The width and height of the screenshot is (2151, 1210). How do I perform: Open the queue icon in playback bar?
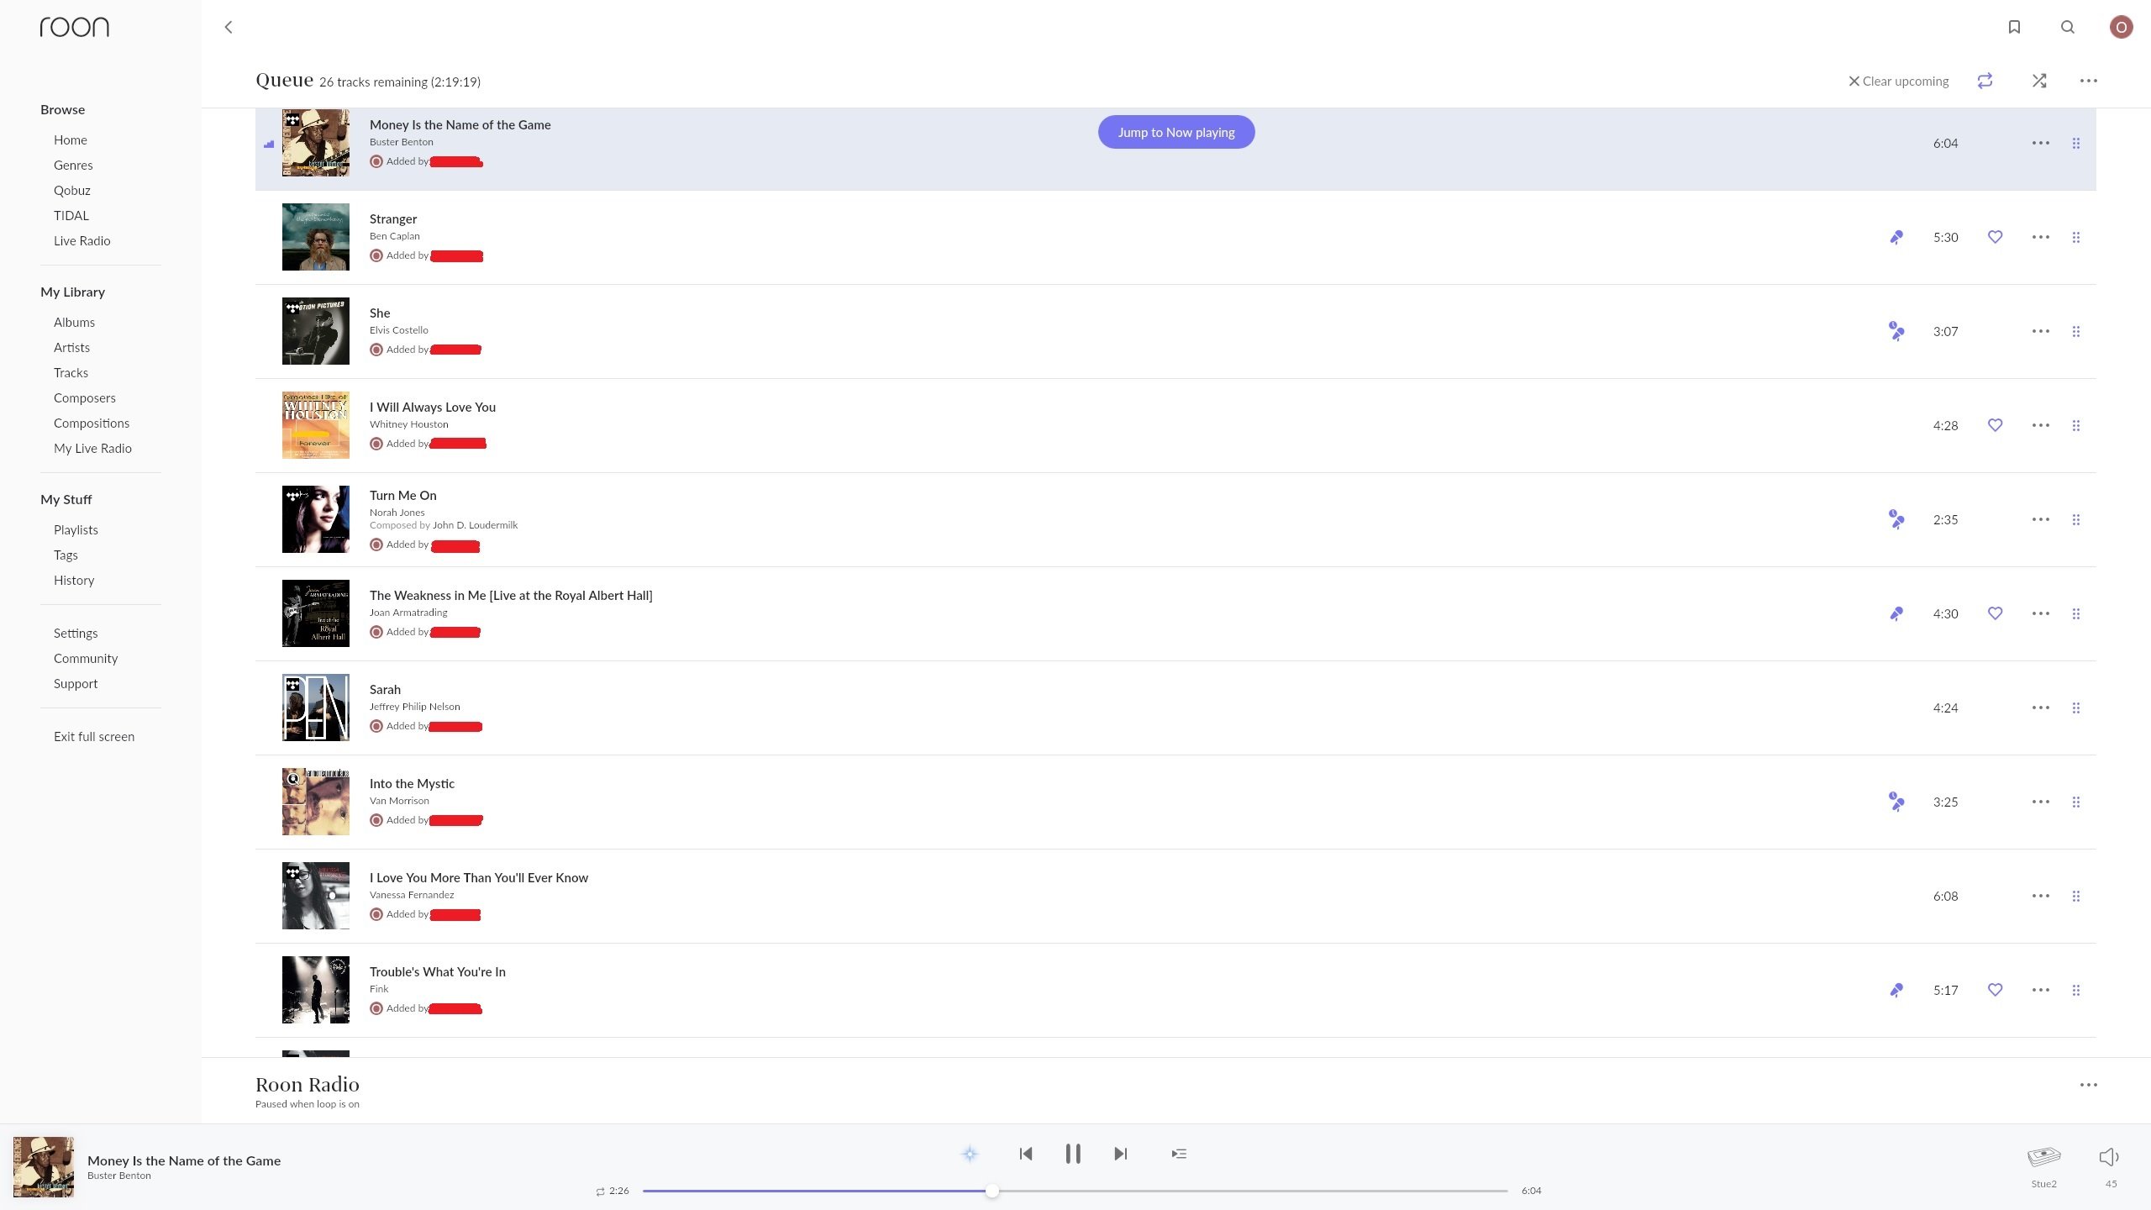[x=1179, y=1154]
